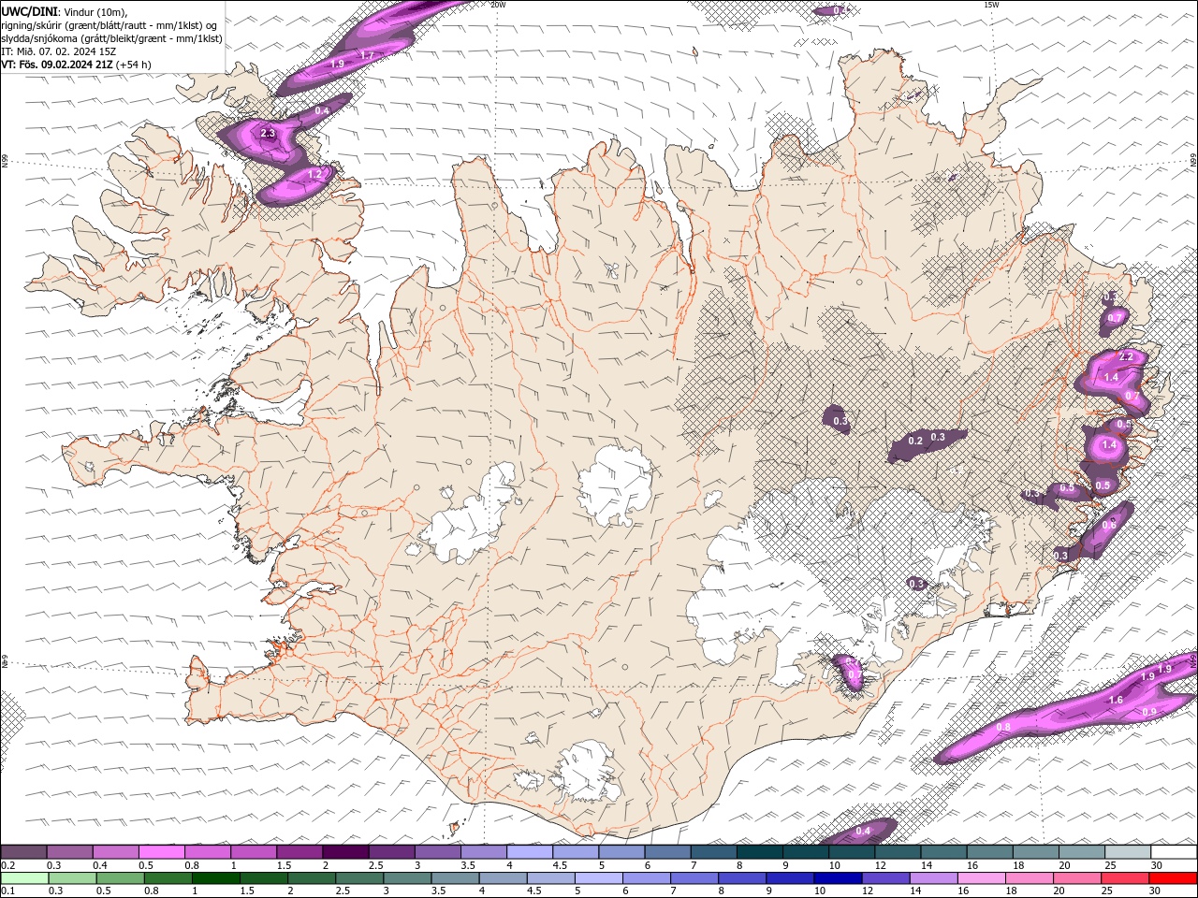Image resolution: width=1198 pixels, height=898 pixels.
Task: Click the 0.8 value inside the offshore snow band
Action: (x=1003, y=728)
